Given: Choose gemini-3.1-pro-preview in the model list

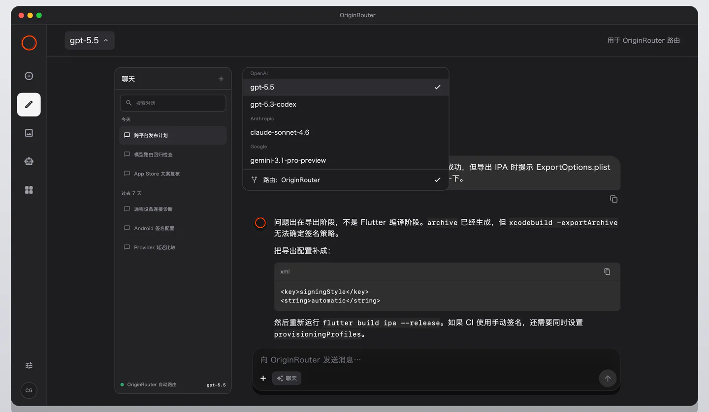Looking at the screenshot, I should [x=346, y=160].
